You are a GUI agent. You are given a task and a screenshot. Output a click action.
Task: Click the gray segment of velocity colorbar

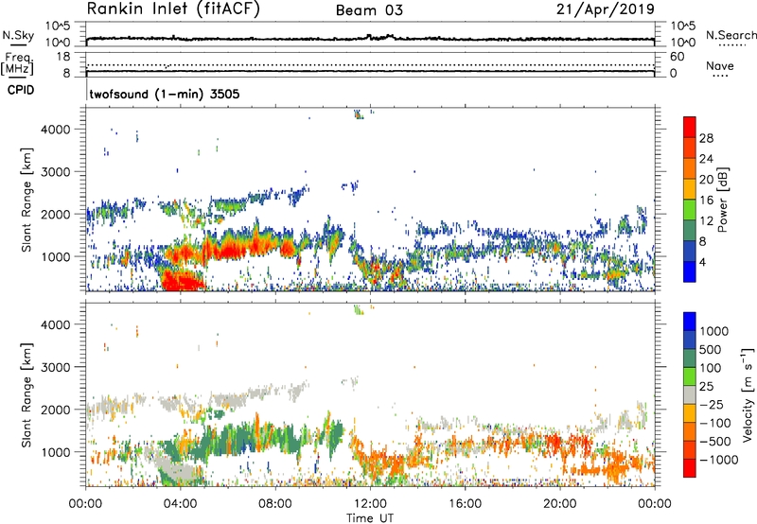[x=690, y=394]
